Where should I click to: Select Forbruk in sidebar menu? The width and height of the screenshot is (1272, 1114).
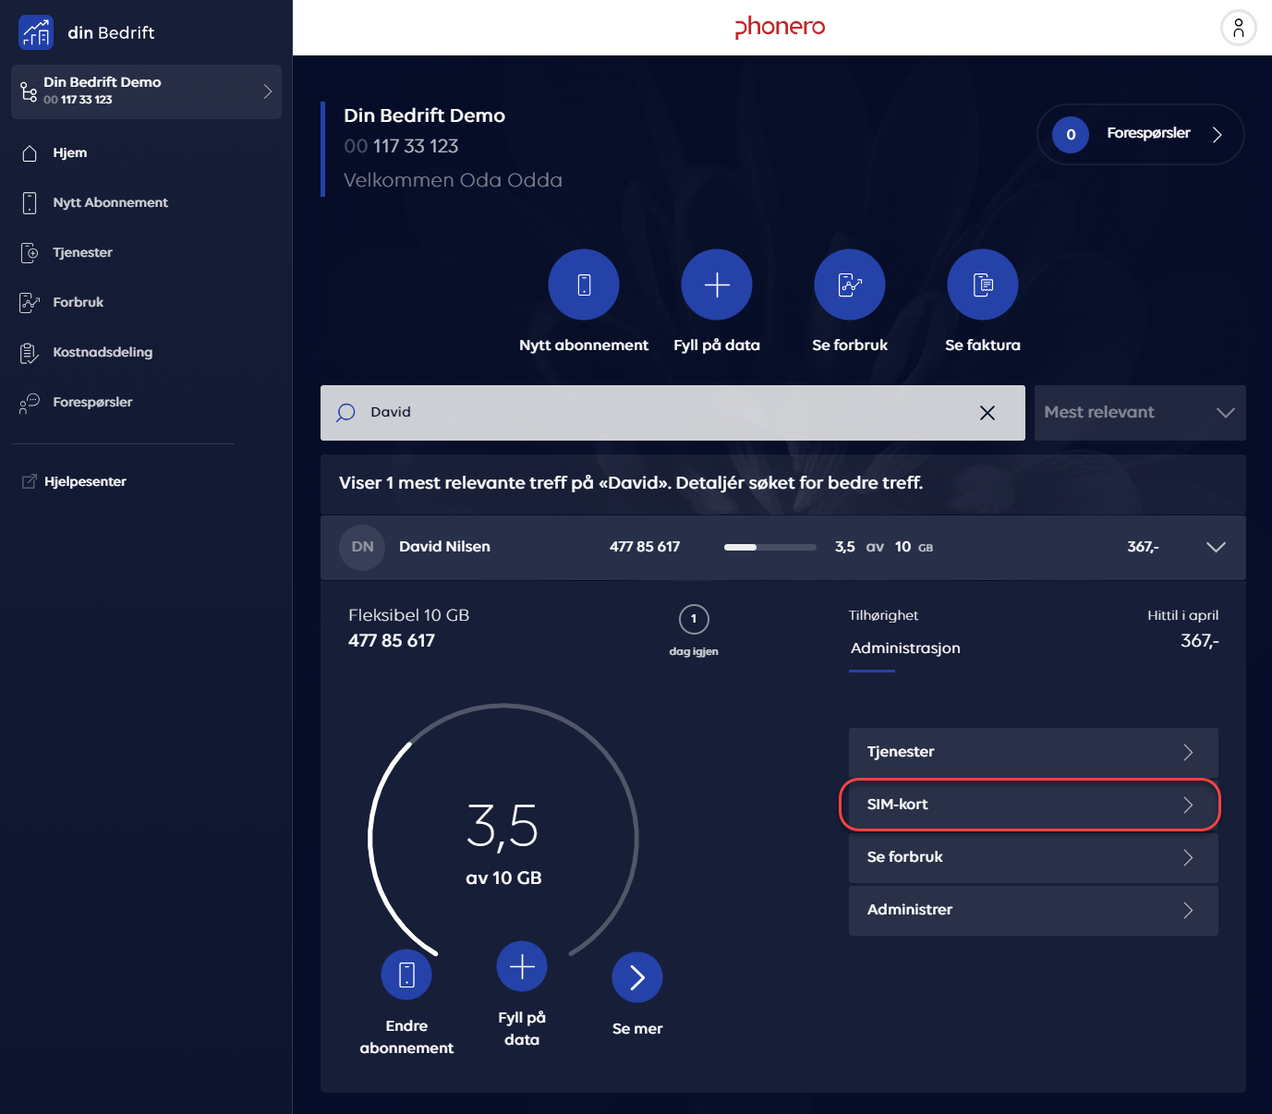pyautogui.click(x=79, y=303)
